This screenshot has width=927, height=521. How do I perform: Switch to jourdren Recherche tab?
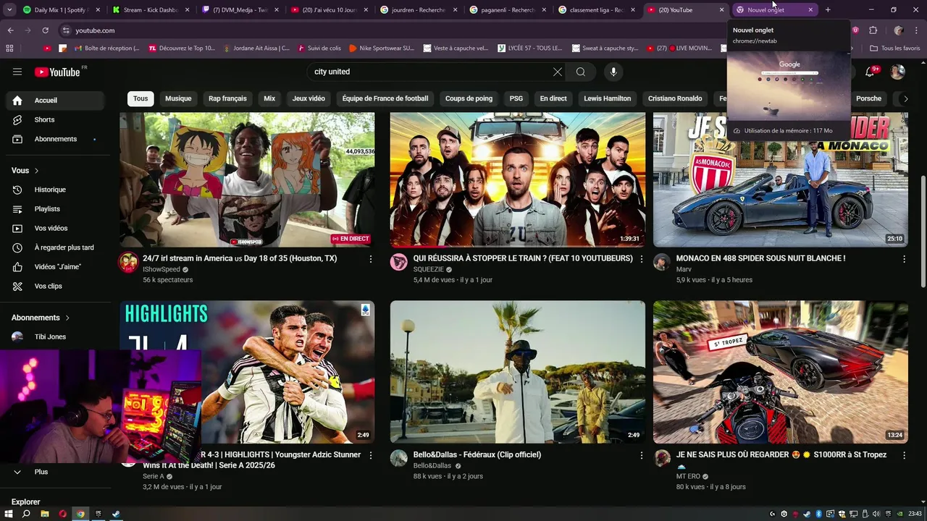tap(419, 10)
